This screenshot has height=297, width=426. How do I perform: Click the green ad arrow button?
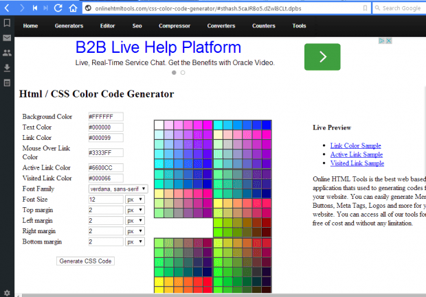click(322, 57)
